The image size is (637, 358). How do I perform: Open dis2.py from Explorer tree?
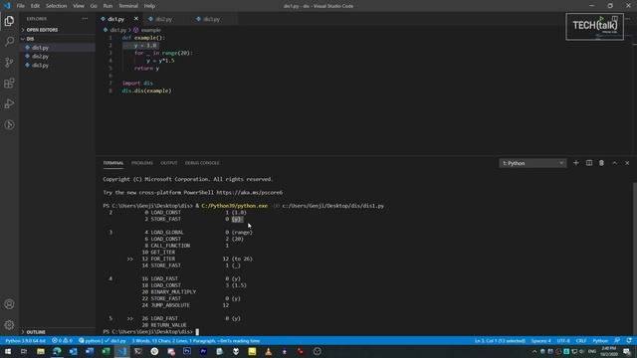tap(58, 57)
